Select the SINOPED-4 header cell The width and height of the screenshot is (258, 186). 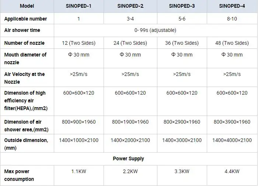tap(232, 6)
